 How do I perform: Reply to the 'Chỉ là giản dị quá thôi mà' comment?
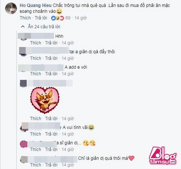coord(51,165)
